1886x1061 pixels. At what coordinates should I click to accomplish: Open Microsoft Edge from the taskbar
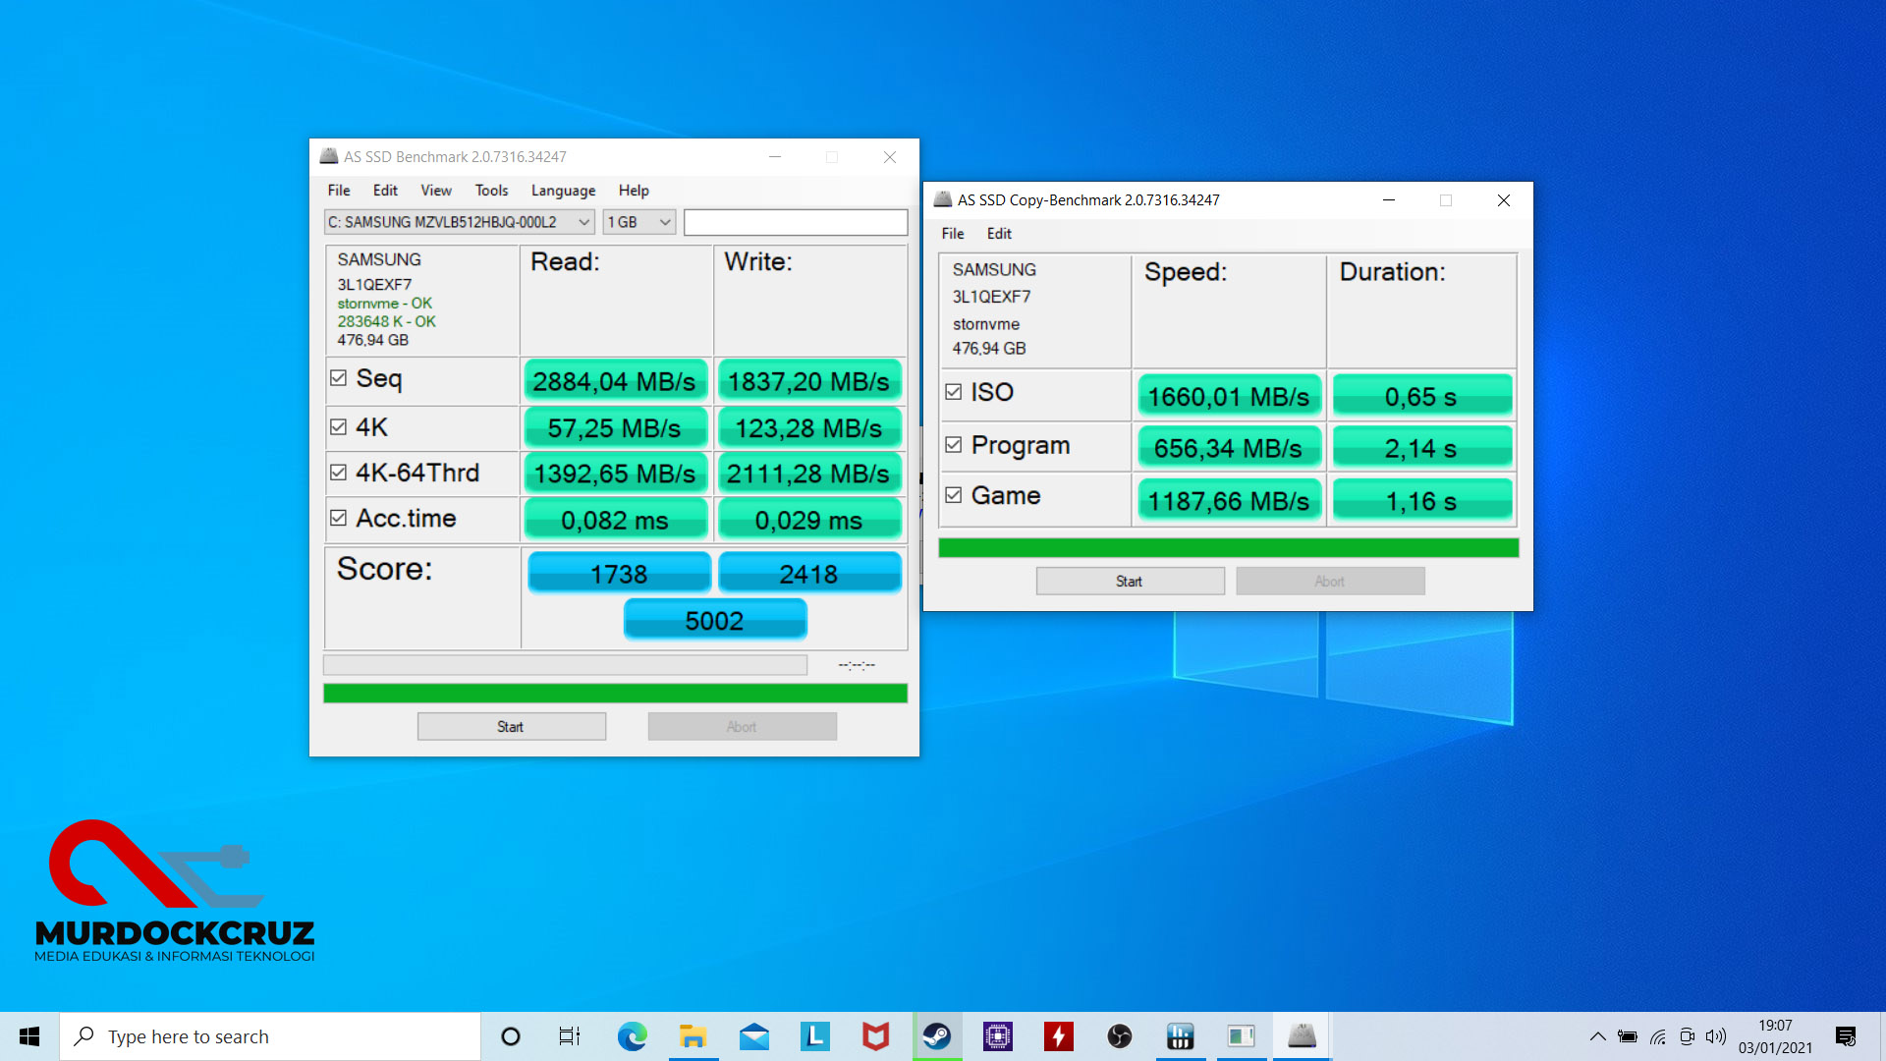632,1036
